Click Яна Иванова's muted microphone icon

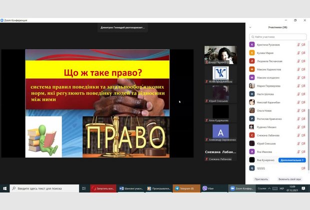(298, 151)
